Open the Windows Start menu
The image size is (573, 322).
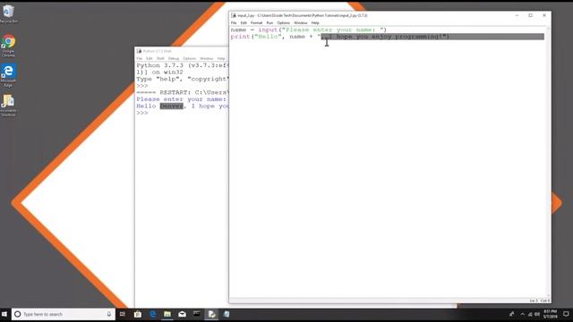click(4, 314)
